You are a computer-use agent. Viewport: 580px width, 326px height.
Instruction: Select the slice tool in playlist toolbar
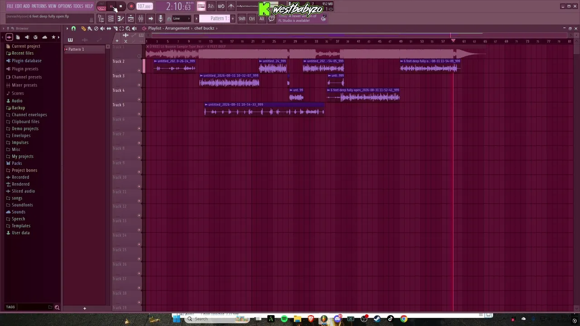coord(115,29)
